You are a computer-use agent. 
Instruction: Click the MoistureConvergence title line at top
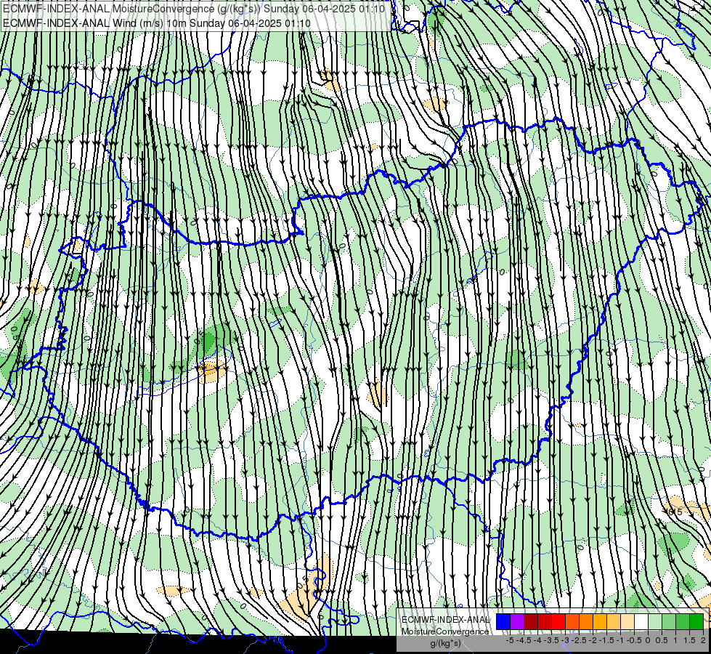click(194, 9)
